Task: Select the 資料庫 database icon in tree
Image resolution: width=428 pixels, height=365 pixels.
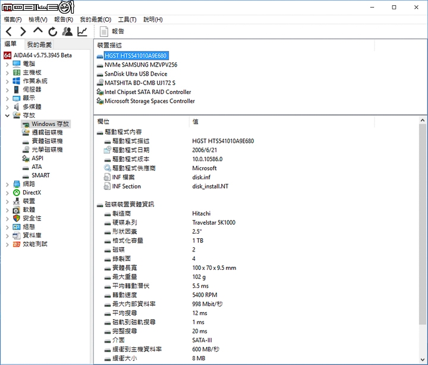Action: click(x=17, y=235)
